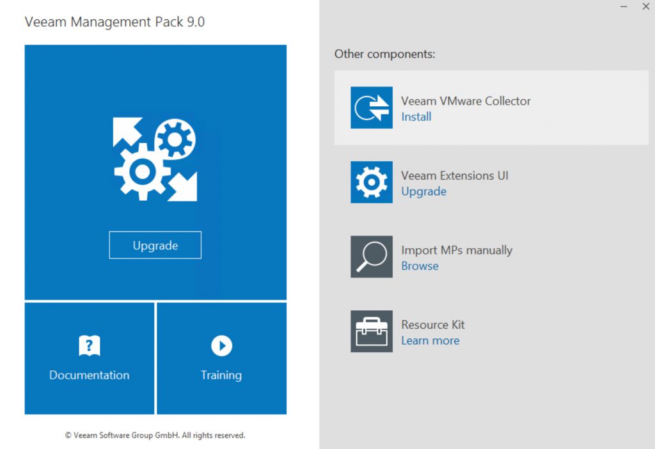Select the Veeam Extensions UI title text
The width and height of the screenshot is (655, 449).
455,175
